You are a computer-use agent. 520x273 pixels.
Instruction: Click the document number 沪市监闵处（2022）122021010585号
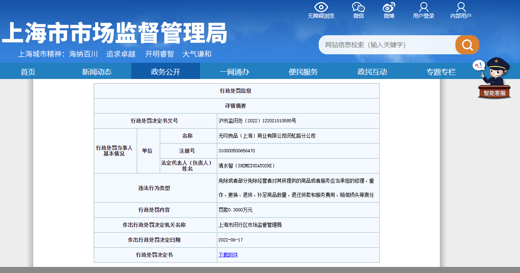coord(257,121)
